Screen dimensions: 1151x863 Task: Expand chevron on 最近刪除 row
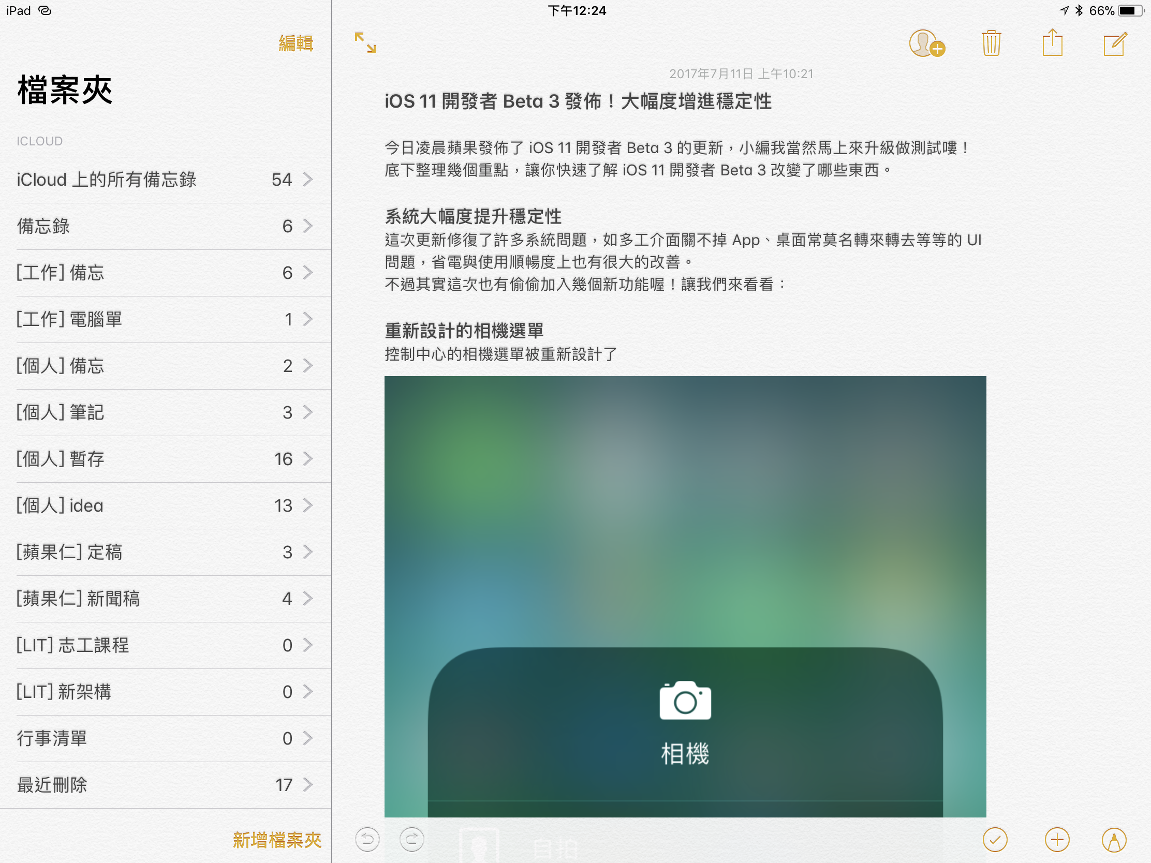(308, 784)
